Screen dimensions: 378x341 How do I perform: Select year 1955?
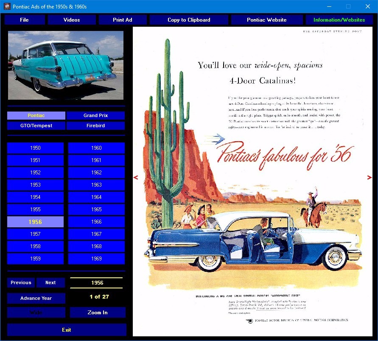36,210
